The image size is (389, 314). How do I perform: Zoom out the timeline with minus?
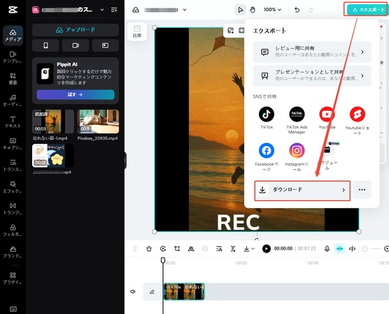[x=365, y=248]
